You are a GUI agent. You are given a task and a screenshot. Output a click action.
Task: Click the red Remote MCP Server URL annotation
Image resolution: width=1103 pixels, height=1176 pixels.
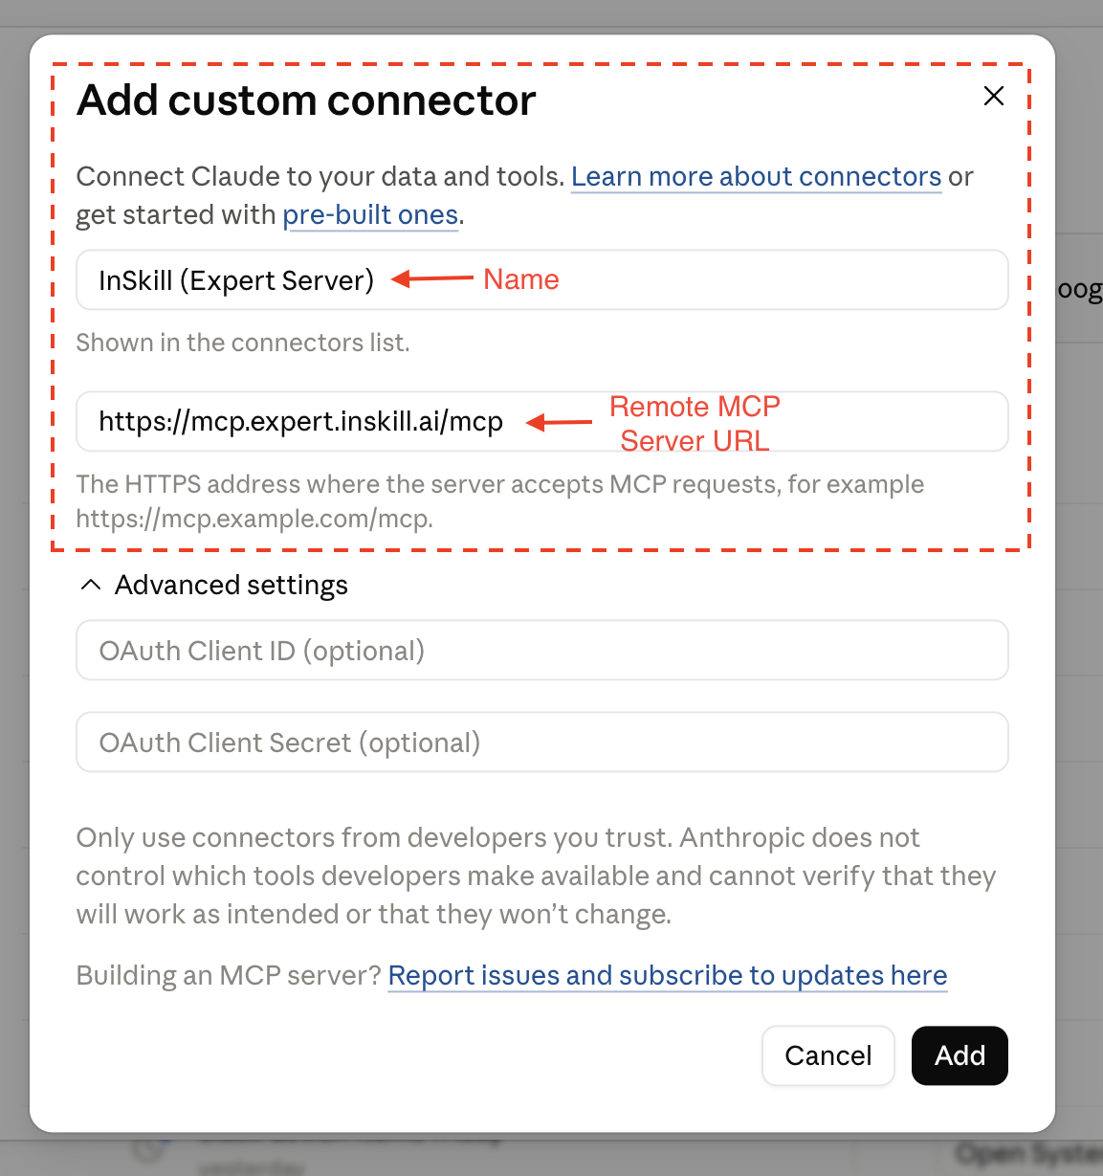695,423
